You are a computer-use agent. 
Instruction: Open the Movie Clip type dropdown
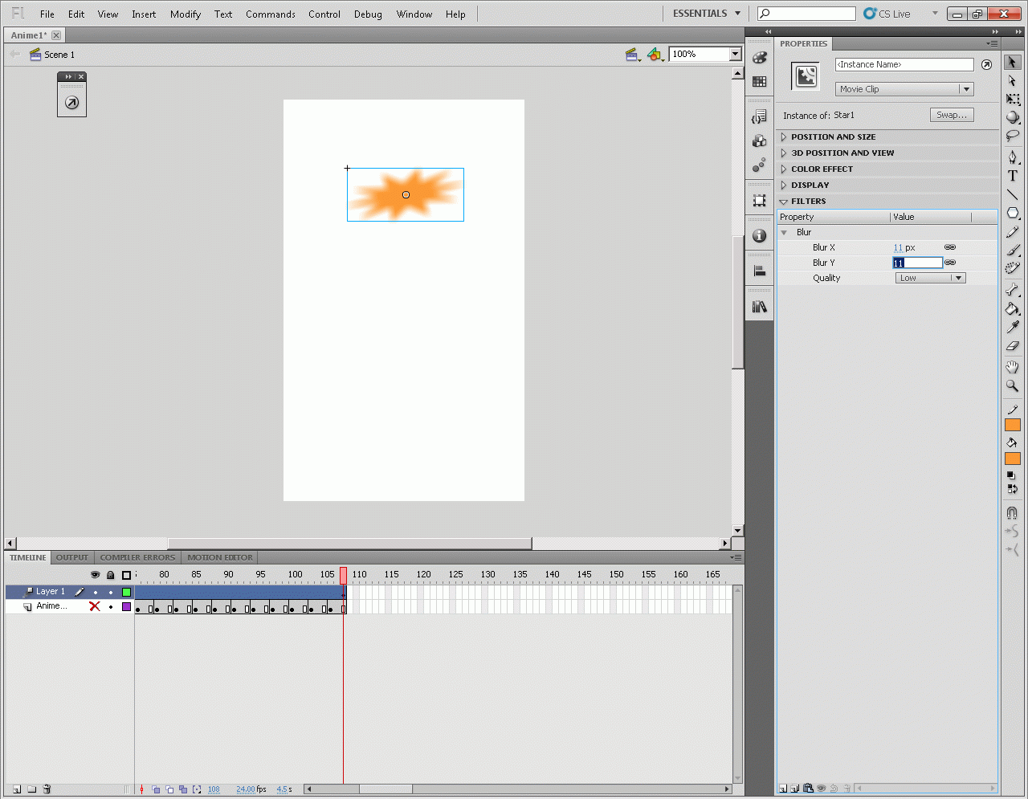[x=904, y=89]
